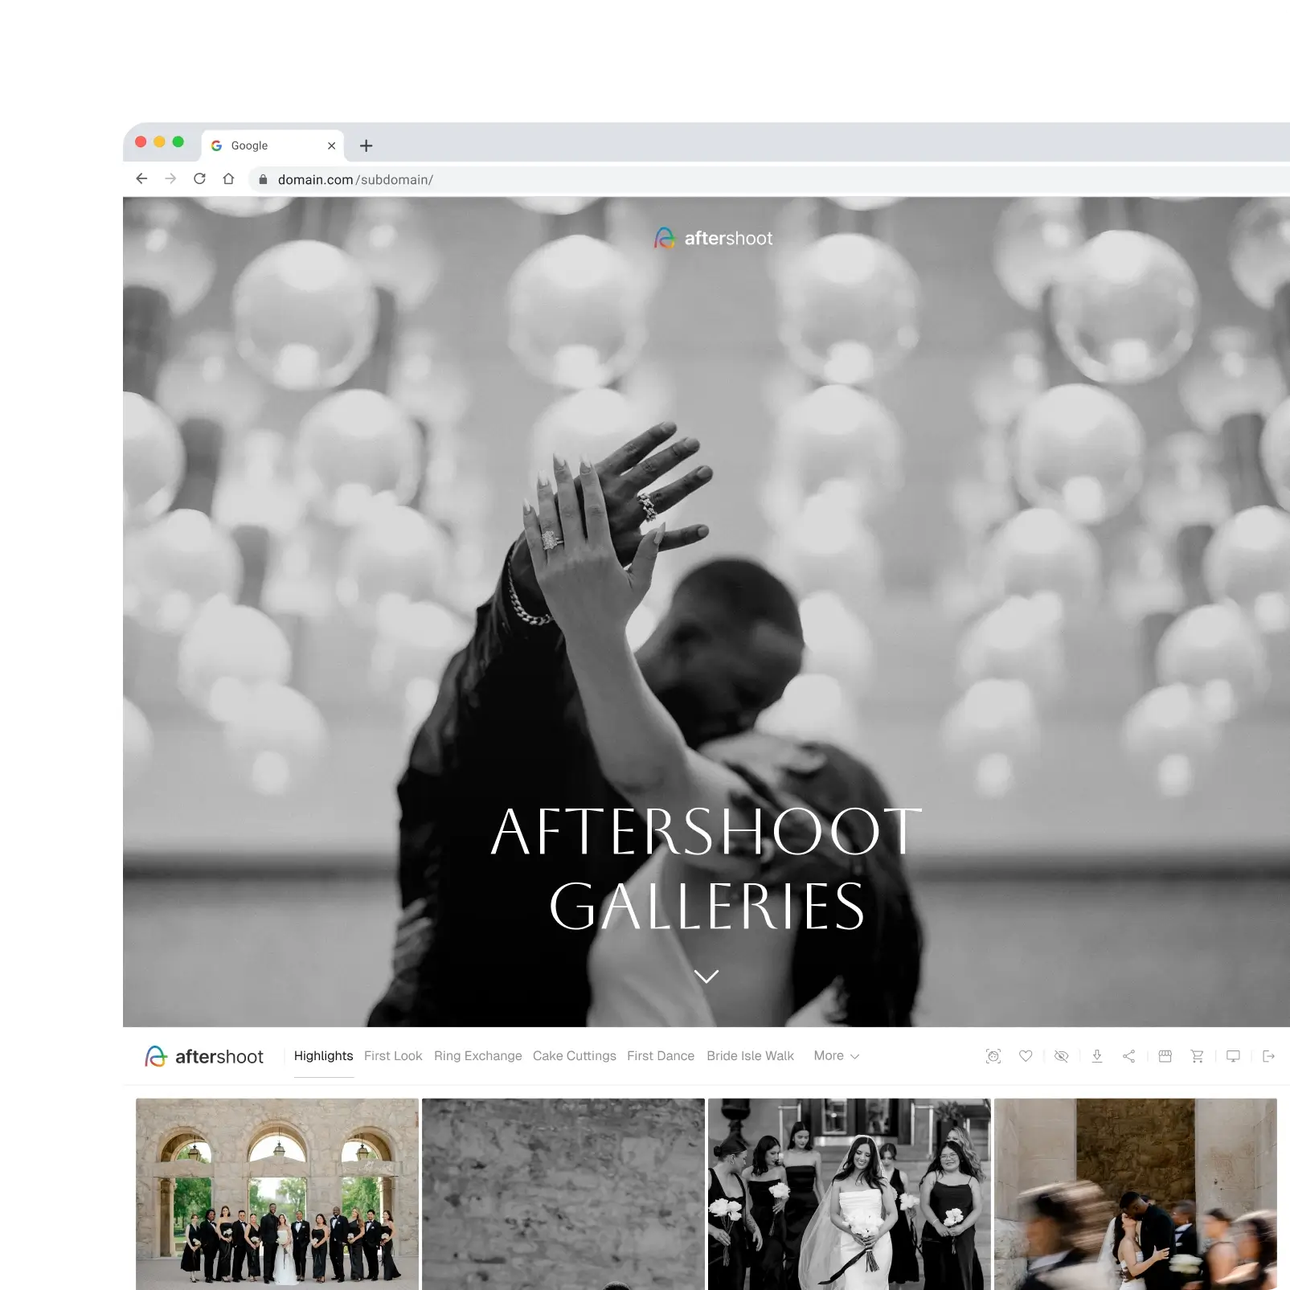Click the address bar showing domain.com/subdomain/
Image resolution: width=1290 pixels, height=1290 pixels.
coord(768,179)
